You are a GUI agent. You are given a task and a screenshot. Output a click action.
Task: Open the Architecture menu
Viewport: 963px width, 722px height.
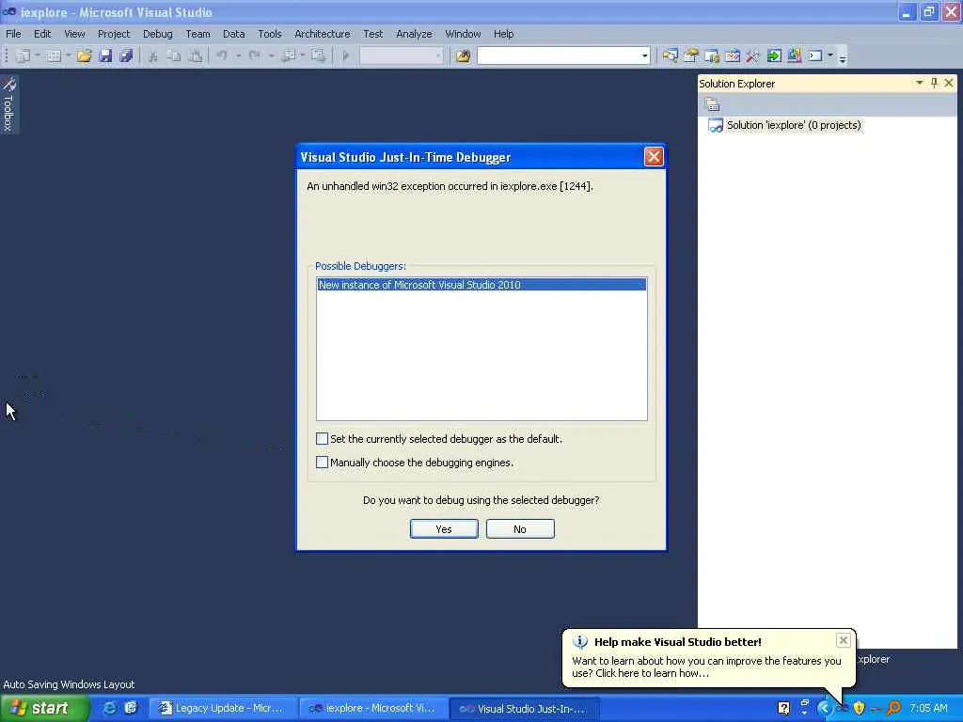(x=322, y=34)
